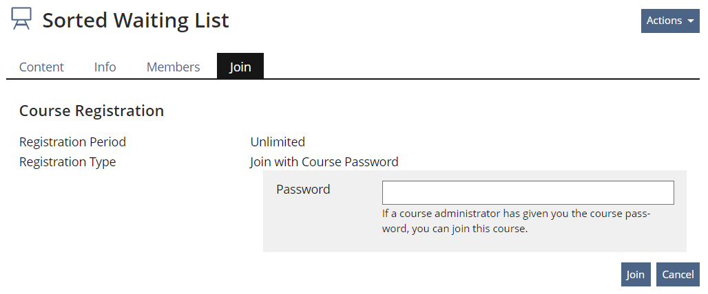708x294 pixels.
Task: Click the Registration Period label
Action: click(x=72, y=142)
